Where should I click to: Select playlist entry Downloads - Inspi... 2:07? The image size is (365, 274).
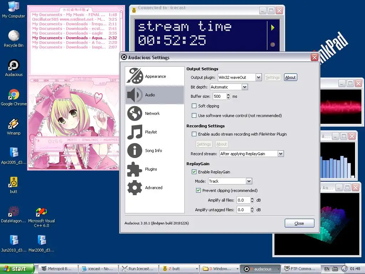coord(75,47)
